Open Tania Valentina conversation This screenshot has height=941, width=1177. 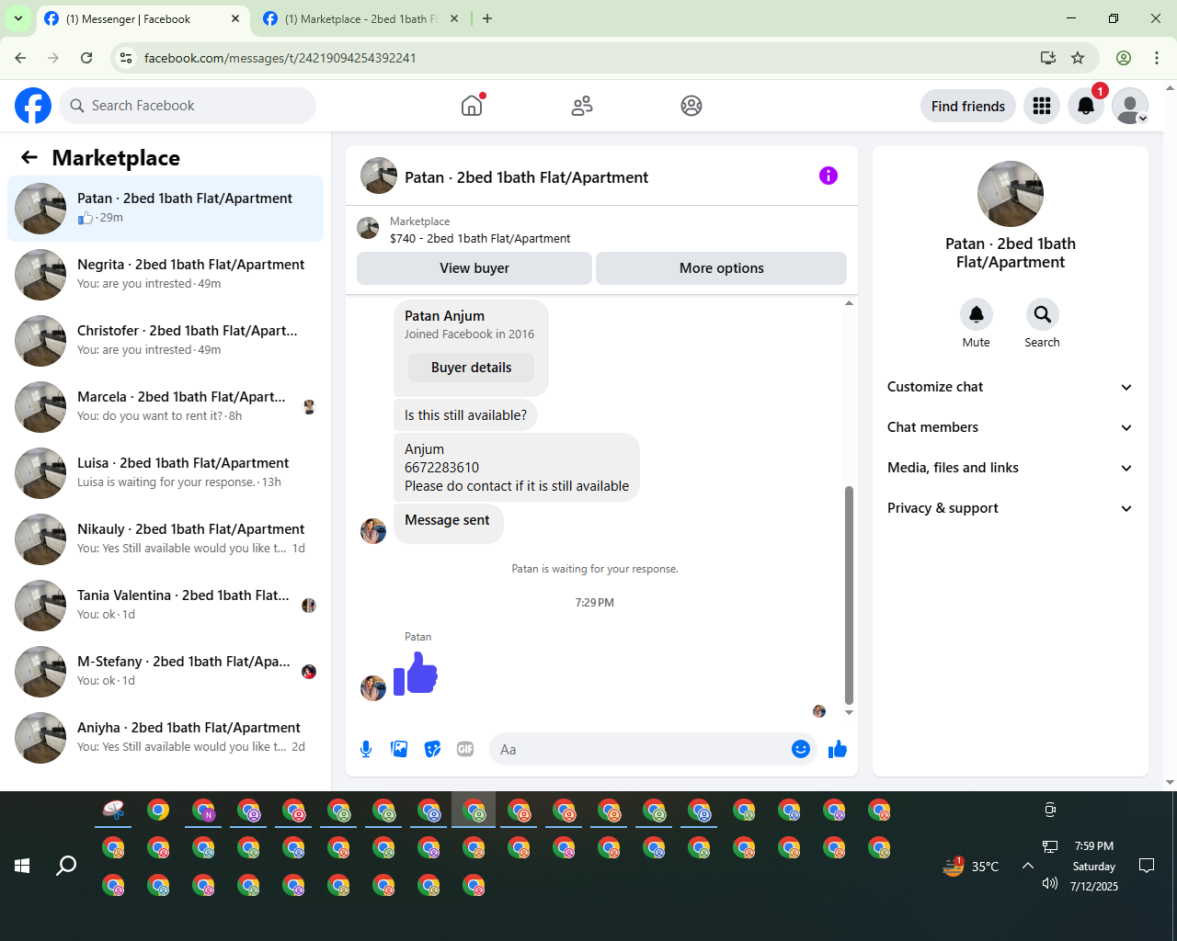click(x=166, y=605)
